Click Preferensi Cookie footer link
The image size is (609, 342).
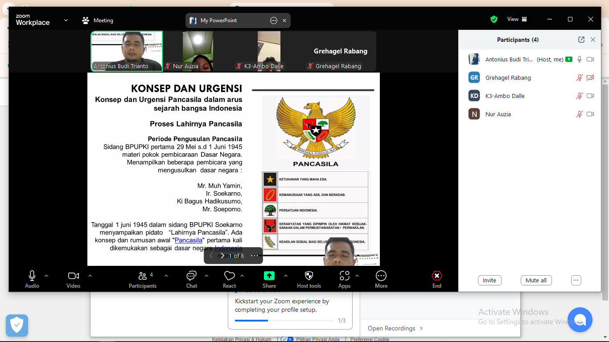(x=370, y=339)
